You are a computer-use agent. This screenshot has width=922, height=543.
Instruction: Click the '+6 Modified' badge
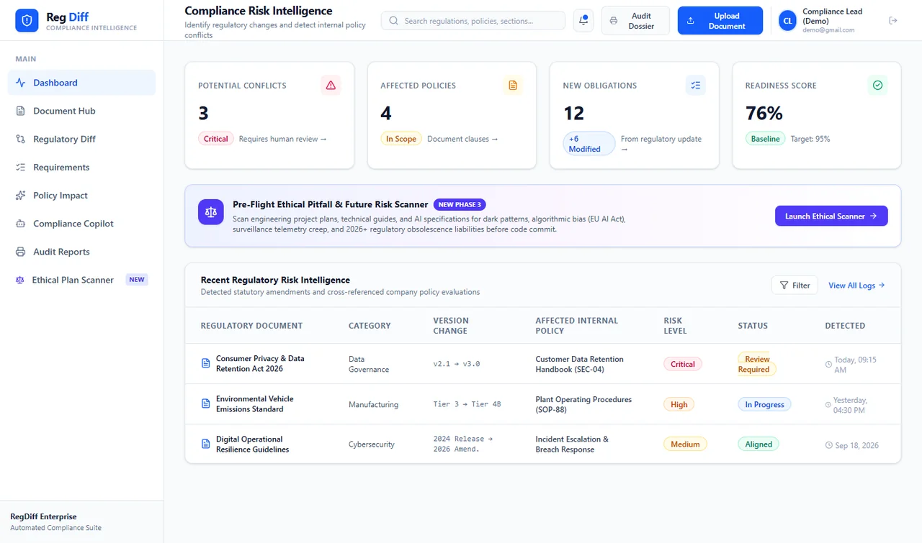coord(589,144)
